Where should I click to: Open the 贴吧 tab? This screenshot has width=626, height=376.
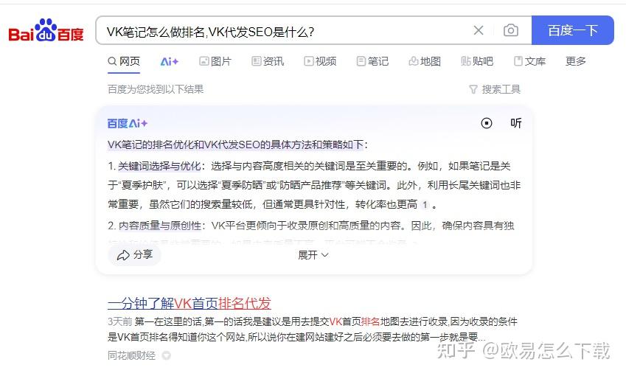click(477, 61)
